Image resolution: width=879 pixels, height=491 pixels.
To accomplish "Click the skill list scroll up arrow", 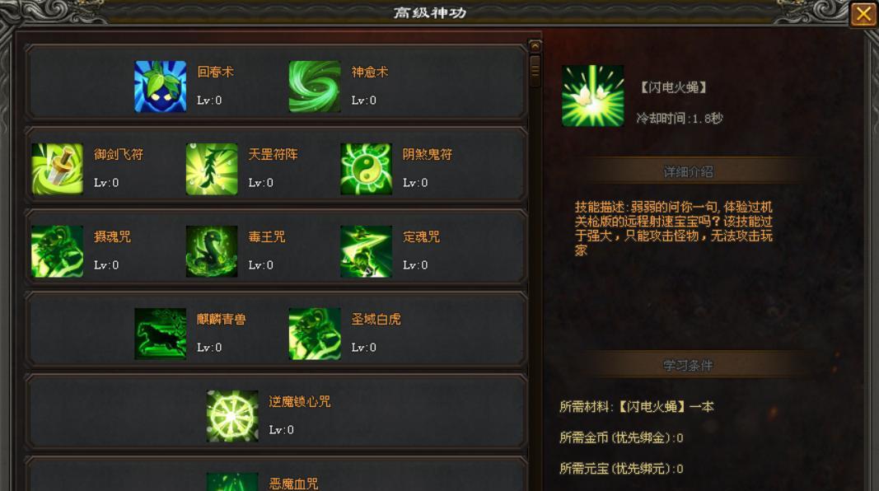I will (535, 46).
